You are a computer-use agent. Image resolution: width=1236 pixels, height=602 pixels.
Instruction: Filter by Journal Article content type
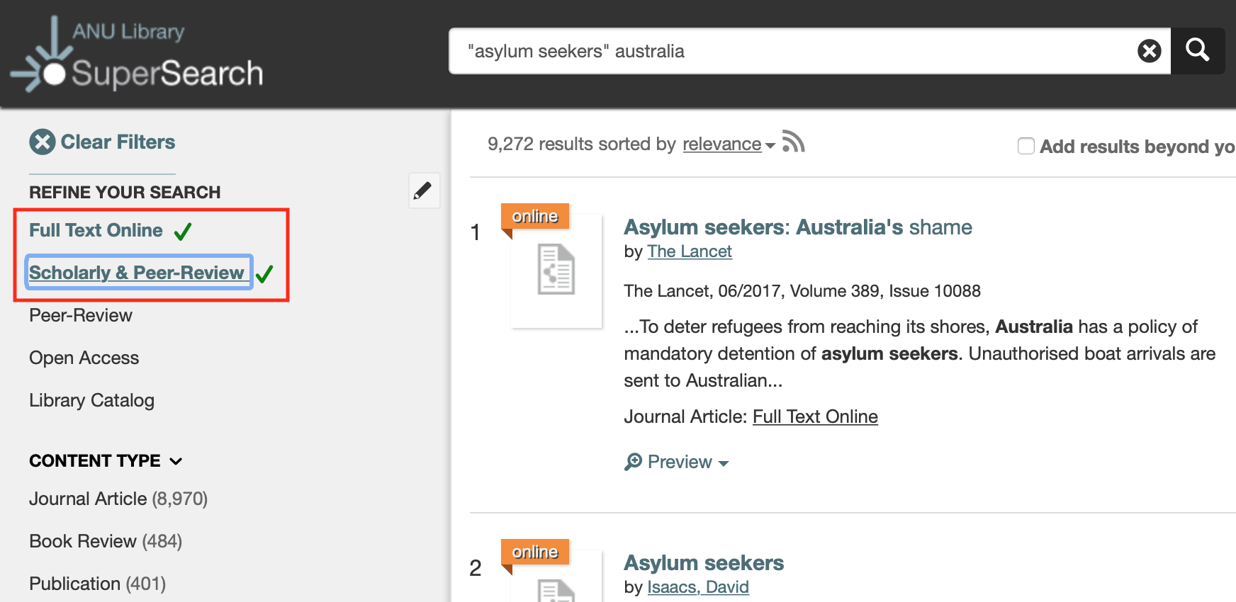click(x=118, y=499)
